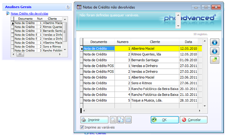This screenshot has height=137, width=226.
Task: Select the Bernardo Santiago client cell
Action: click(x=155, y=60)
